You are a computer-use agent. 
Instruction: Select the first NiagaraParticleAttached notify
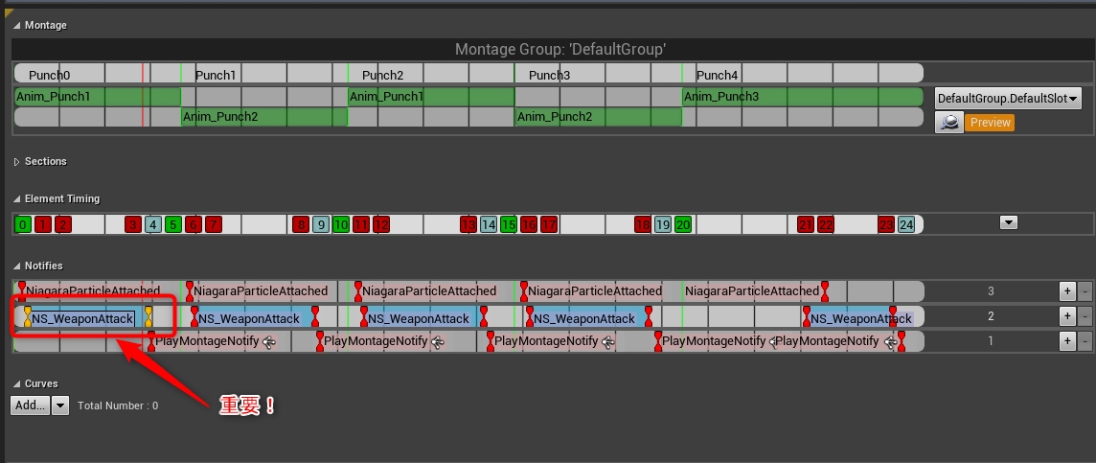(89, 290)
